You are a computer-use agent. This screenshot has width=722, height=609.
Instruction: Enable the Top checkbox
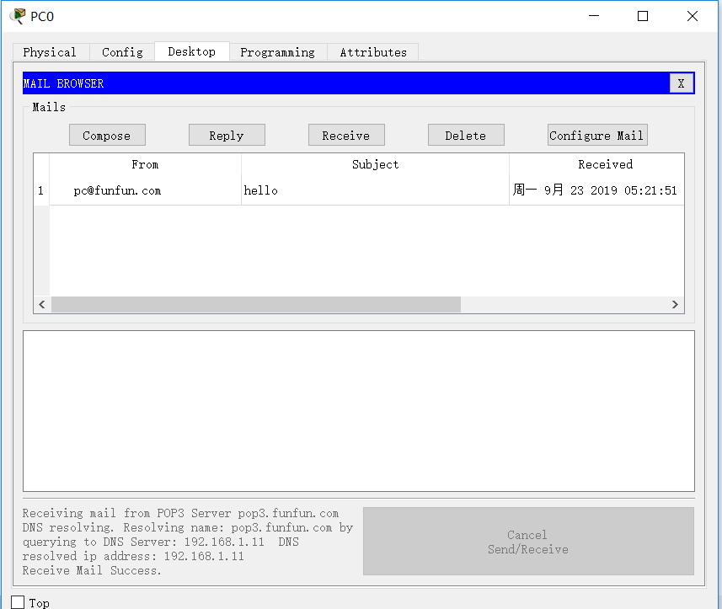point(18,602)
